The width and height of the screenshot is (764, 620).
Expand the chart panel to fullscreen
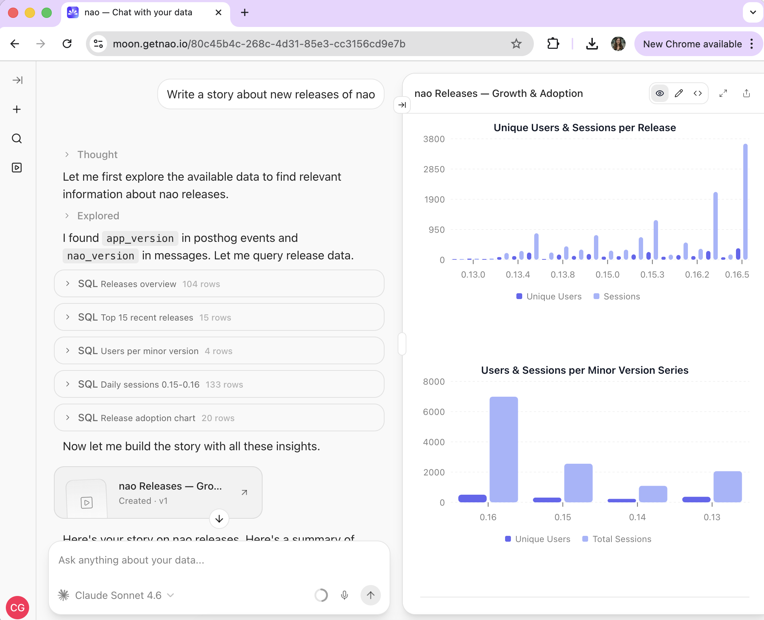pyautogui.click(x=723, y=93)
